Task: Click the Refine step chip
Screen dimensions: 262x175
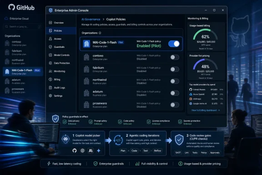Action: pyautogui.click(x=157, y=151)
